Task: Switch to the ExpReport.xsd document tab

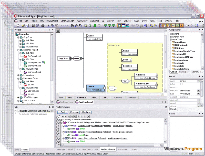Action: (x=65, y=102)
